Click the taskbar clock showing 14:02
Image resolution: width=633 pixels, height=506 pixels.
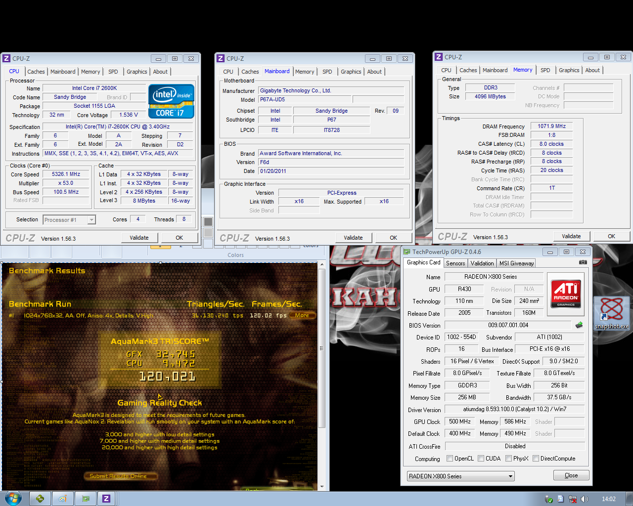click(x=609, y=499)
